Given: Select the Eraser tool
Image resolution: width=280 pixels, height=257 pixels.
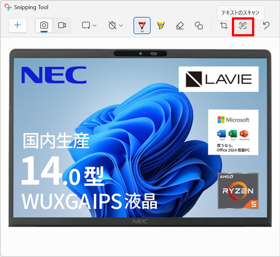Looking at the screenshot, I should click(180, 26).
